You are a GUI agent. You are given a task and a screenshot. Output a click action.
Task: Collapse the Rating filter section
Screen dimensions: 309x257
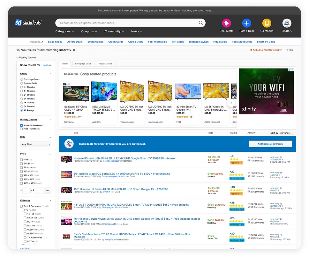click(x=50, y=74)
